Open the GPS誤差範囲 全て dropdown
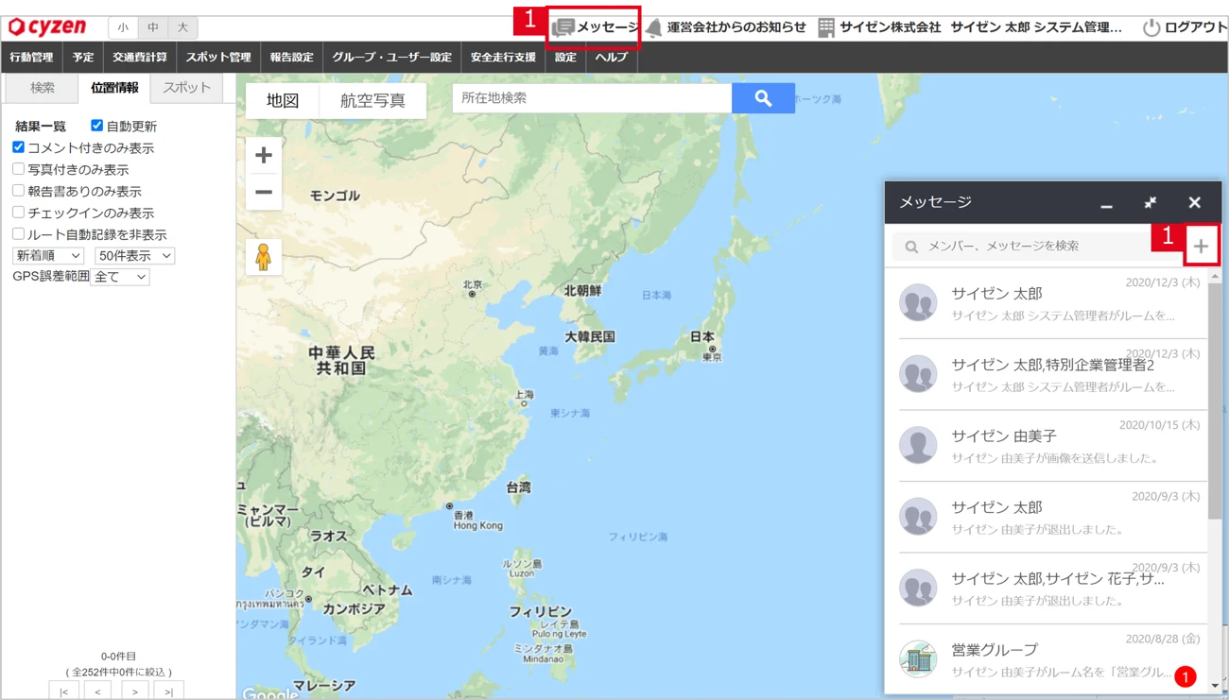Image resolution: width=1229 pixels, height=700 pixels. pos(119,277)
